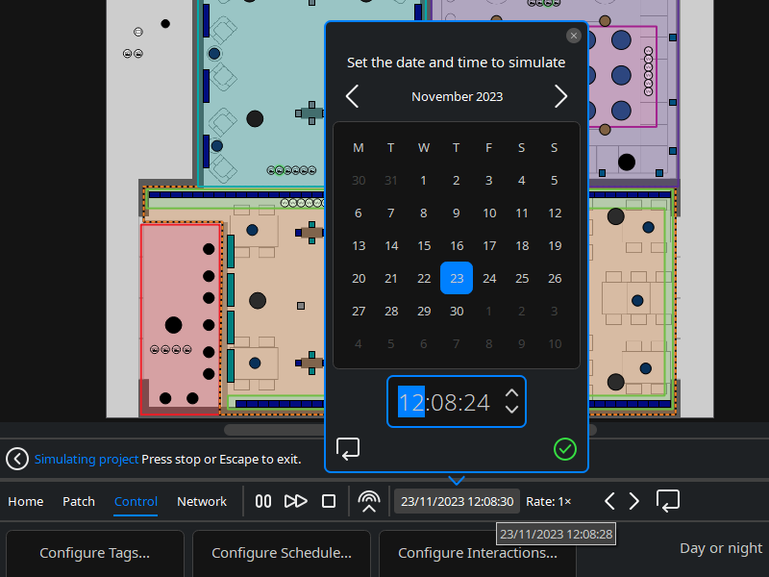Choose November 30 in the calendar
769x577 pixels.
457,311
